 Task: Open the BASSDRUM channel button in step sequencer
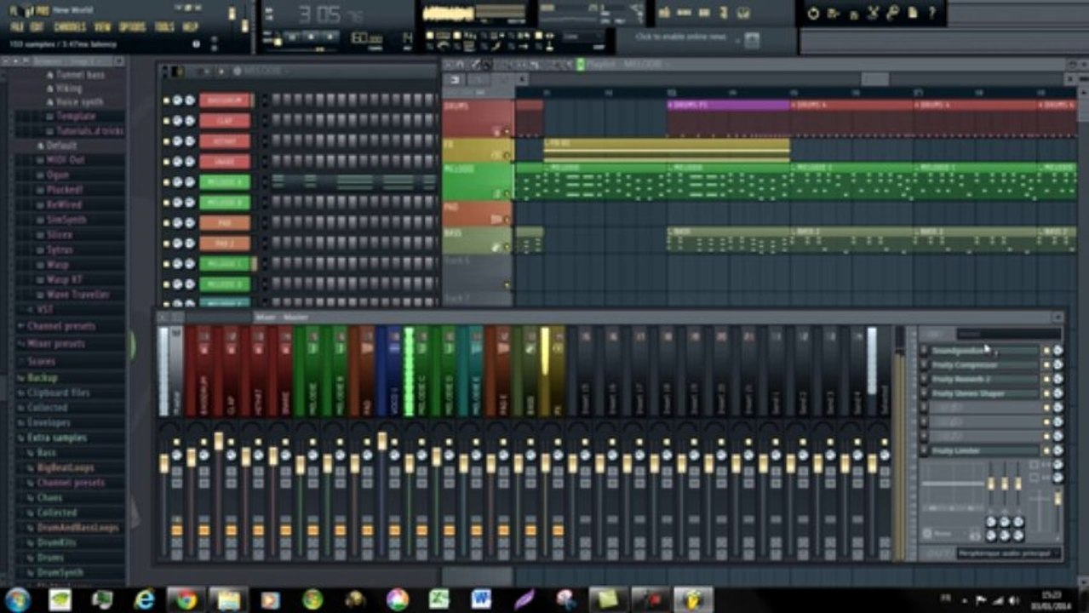(225, 100)
